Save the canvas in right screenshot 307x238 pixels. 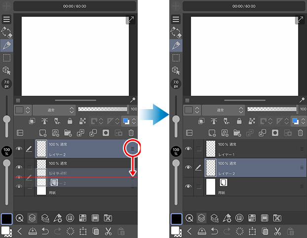pos(202,232)
